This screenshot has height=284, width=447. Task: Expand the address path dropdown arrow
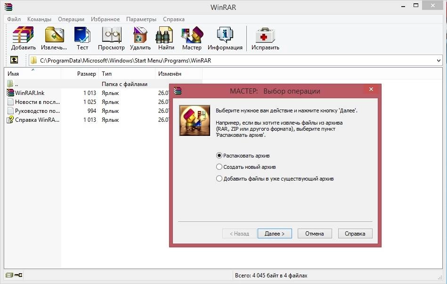click(439, 60)
